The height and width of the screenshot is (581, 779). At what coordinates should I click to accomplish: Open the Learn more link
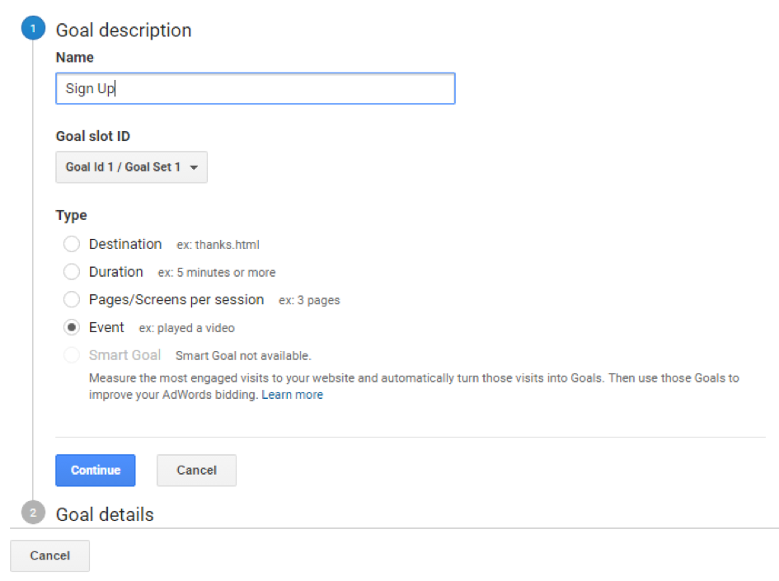pos(292,395)
